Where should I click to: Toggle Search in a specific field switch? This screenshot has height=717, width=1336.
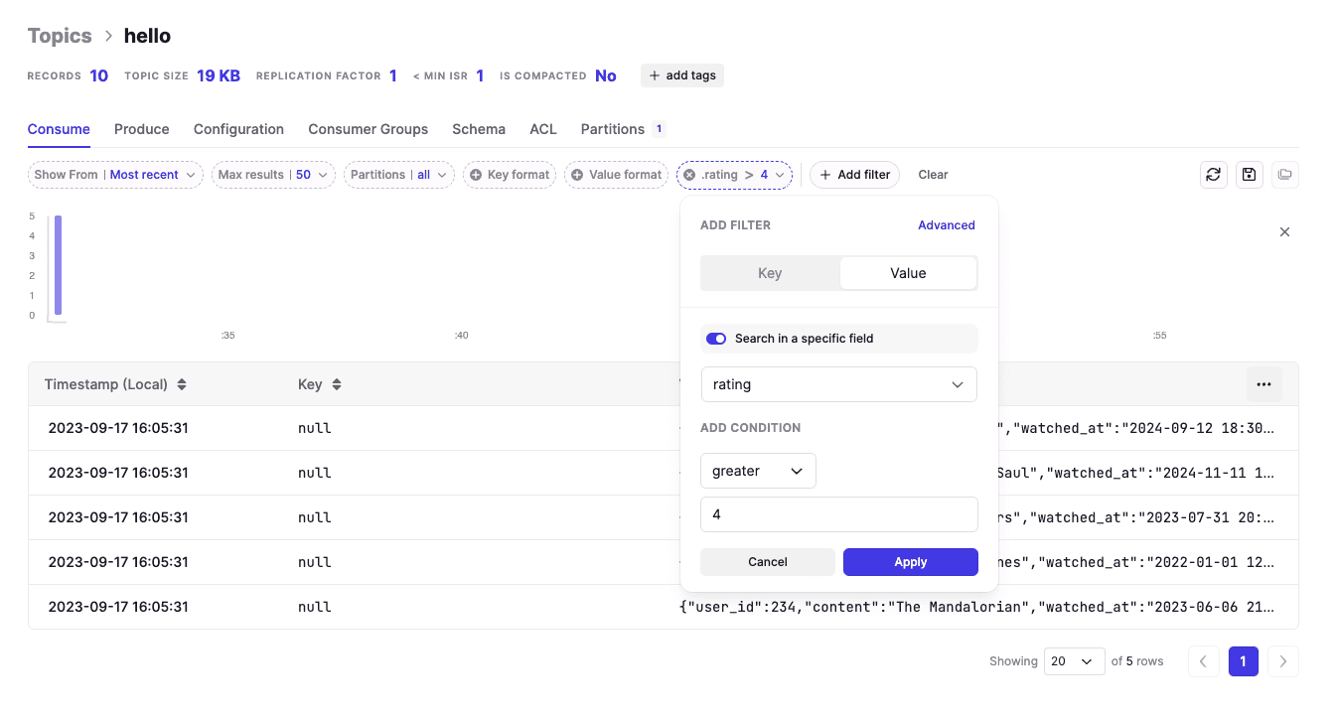(x=716, y=339)
